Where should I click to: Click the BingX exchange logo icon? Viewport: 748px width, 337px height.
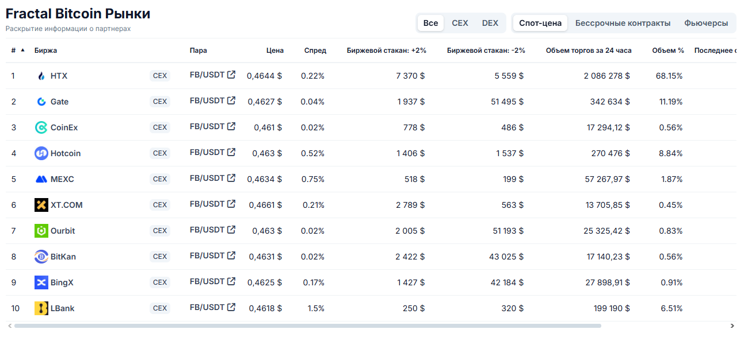41,282
